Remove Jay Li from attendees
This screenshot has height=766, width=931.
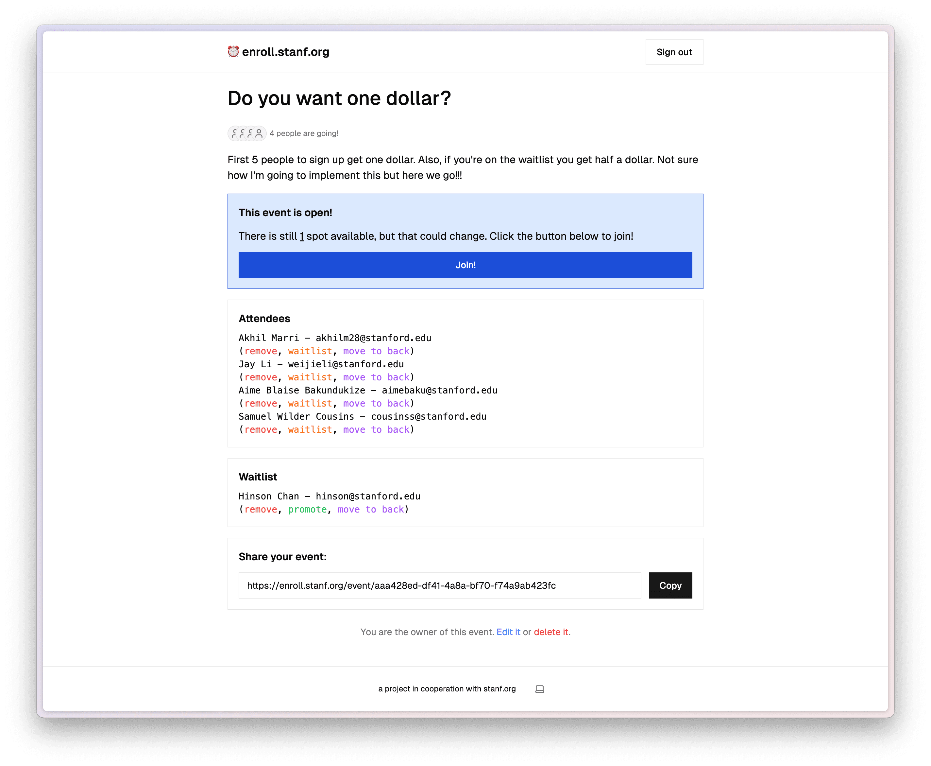coord(261,377)
